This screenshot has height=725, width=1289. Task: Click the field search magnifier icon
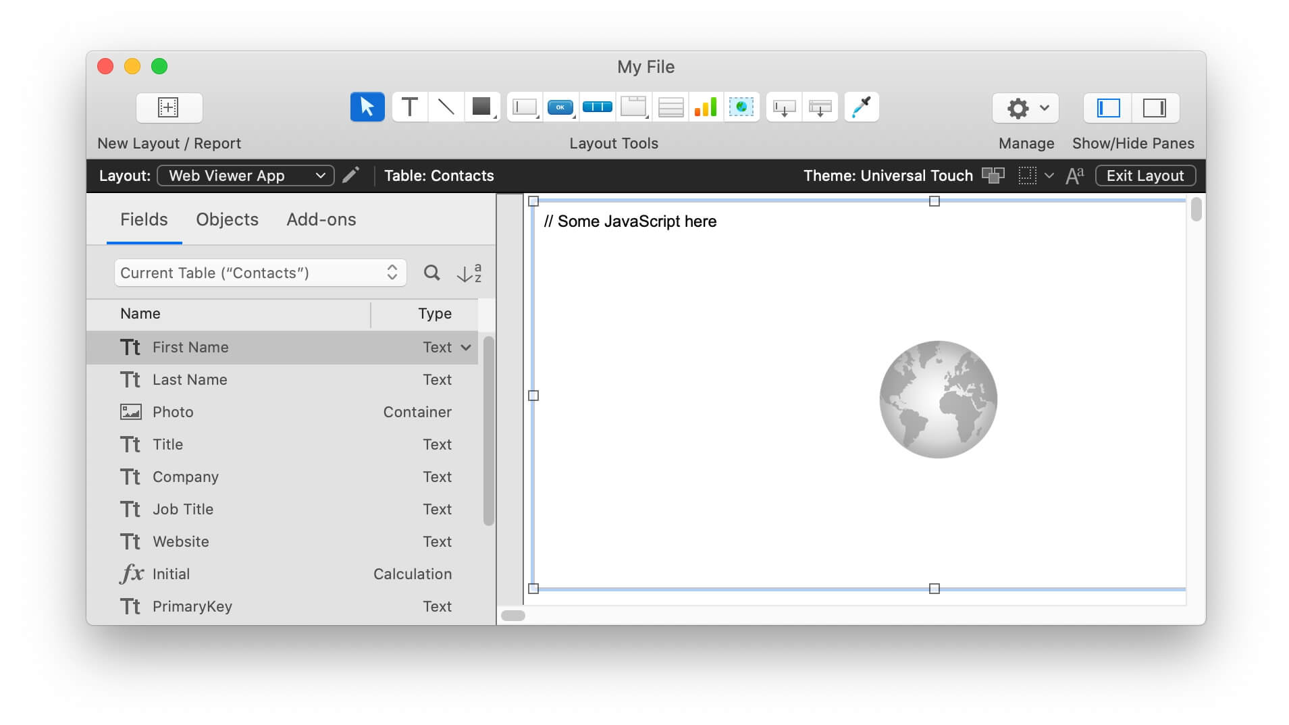[431, 273]
